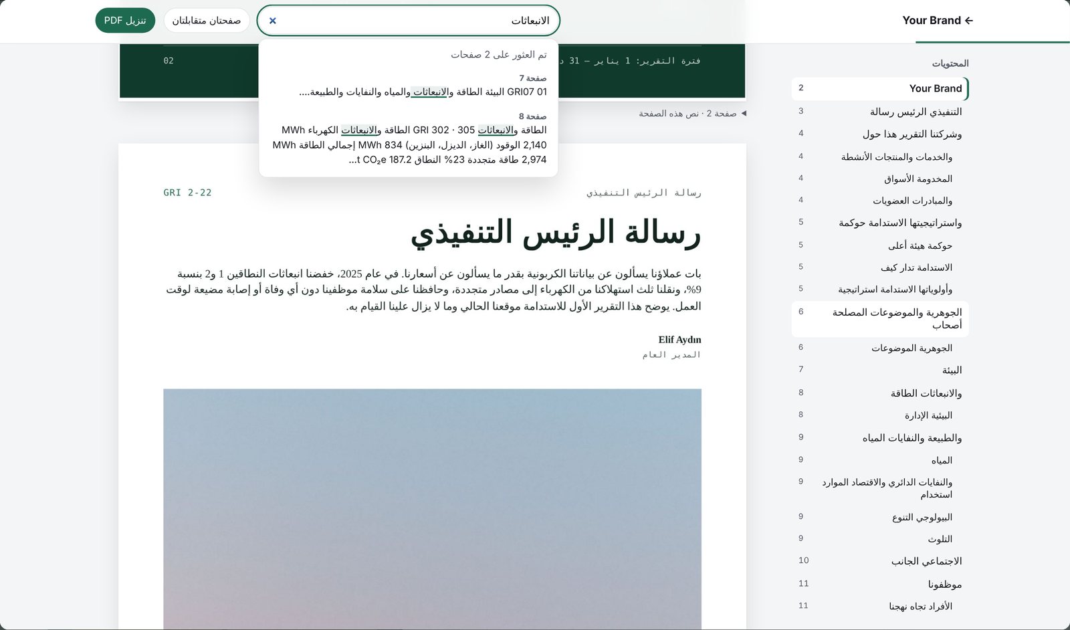Open نهجنا تجاه الأفراد contents entry
This screenshot has width=1070, height=630.
coord(879,607)
